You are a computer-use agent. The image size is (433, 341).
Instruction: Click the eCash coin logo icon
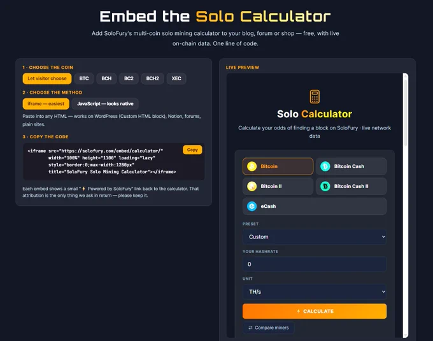coord(252,206)
